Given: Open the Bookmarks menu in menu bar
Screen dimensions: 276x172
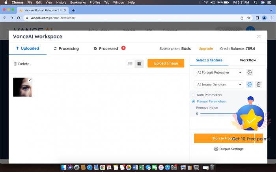Looking at the screenshot, I should (78, 2).
